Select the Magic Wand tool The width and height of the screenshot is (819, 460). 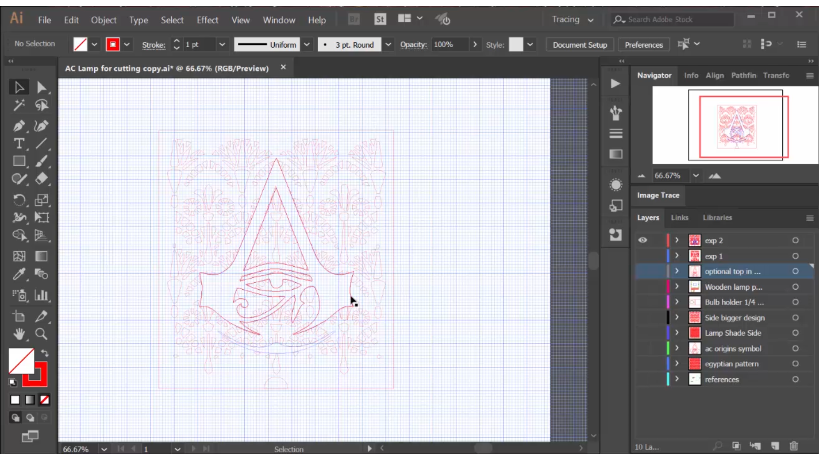[18, 105]
